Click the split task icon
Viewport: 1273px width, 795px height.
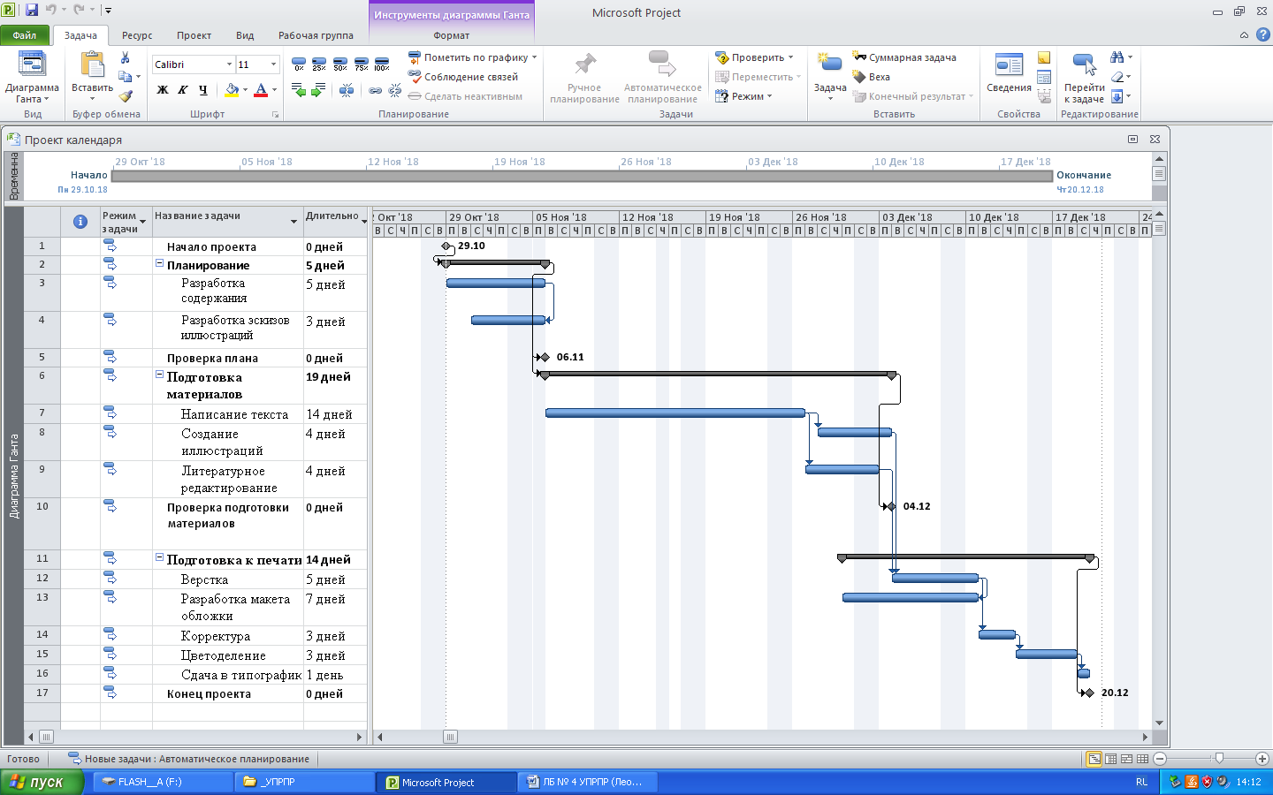point(347,90)
